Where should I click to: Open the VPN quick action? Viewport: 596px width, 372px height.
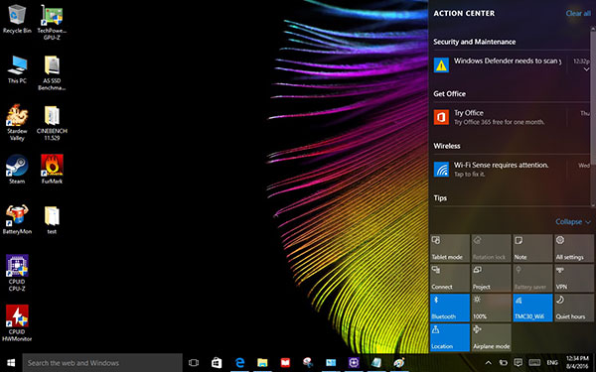[x=574, y=278]
